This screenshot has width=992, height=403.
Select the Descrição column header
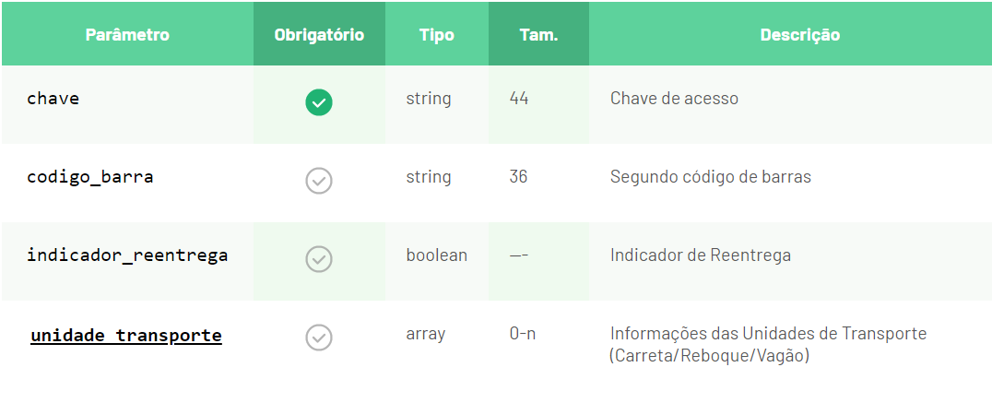point(799,35)
